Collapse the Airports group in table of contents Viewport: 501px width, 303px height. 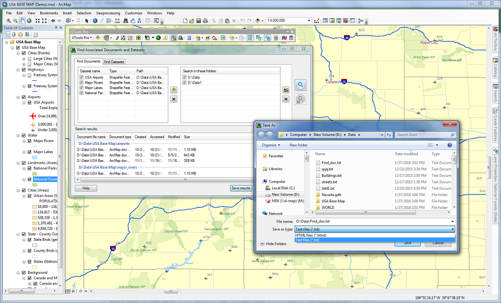(18, 97)
